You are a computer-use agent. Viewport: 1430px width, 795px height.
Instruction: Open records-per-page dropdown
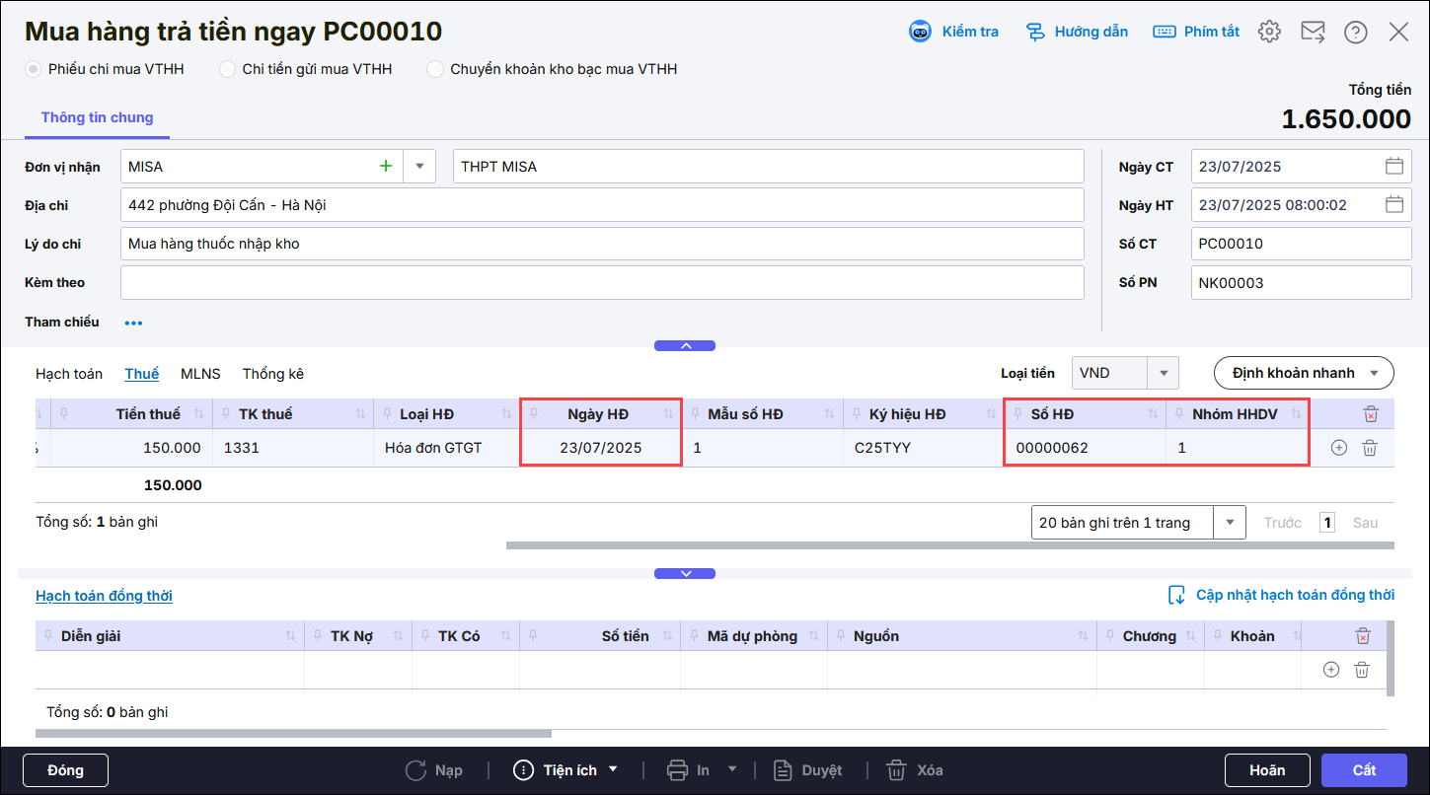[x=1230, y=523]
